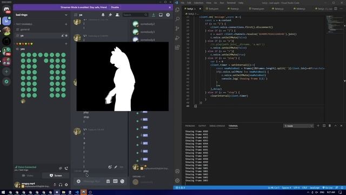
Task: Open VS Code Extensions view
Action: 177,48
